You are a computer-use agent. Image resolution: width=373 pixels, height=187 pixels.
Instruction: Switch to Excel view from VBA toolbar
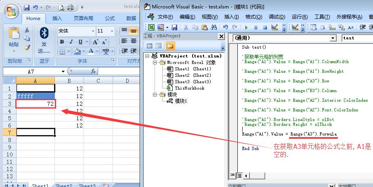[151, 27]
